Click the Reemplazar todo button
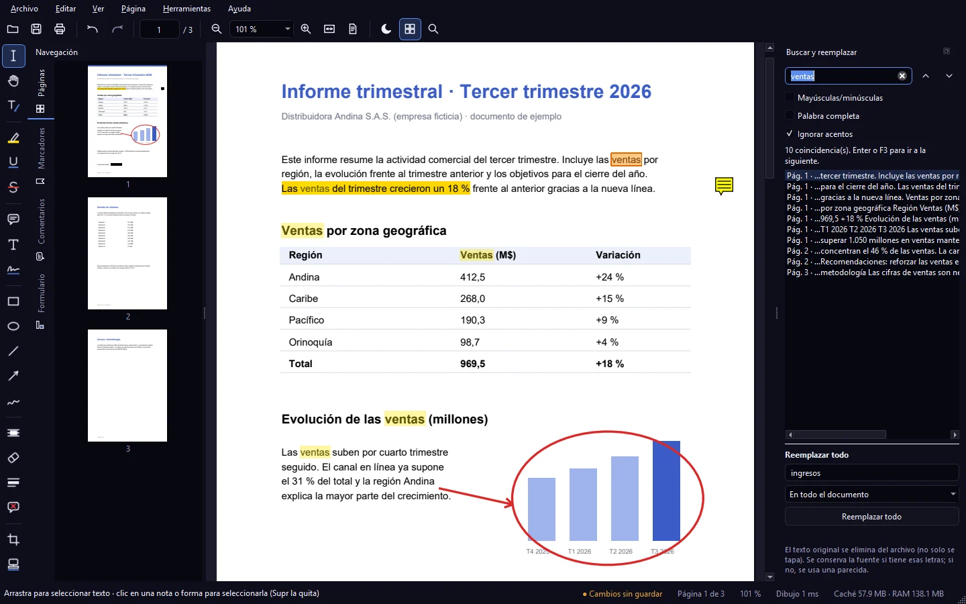 click(872, 517)
